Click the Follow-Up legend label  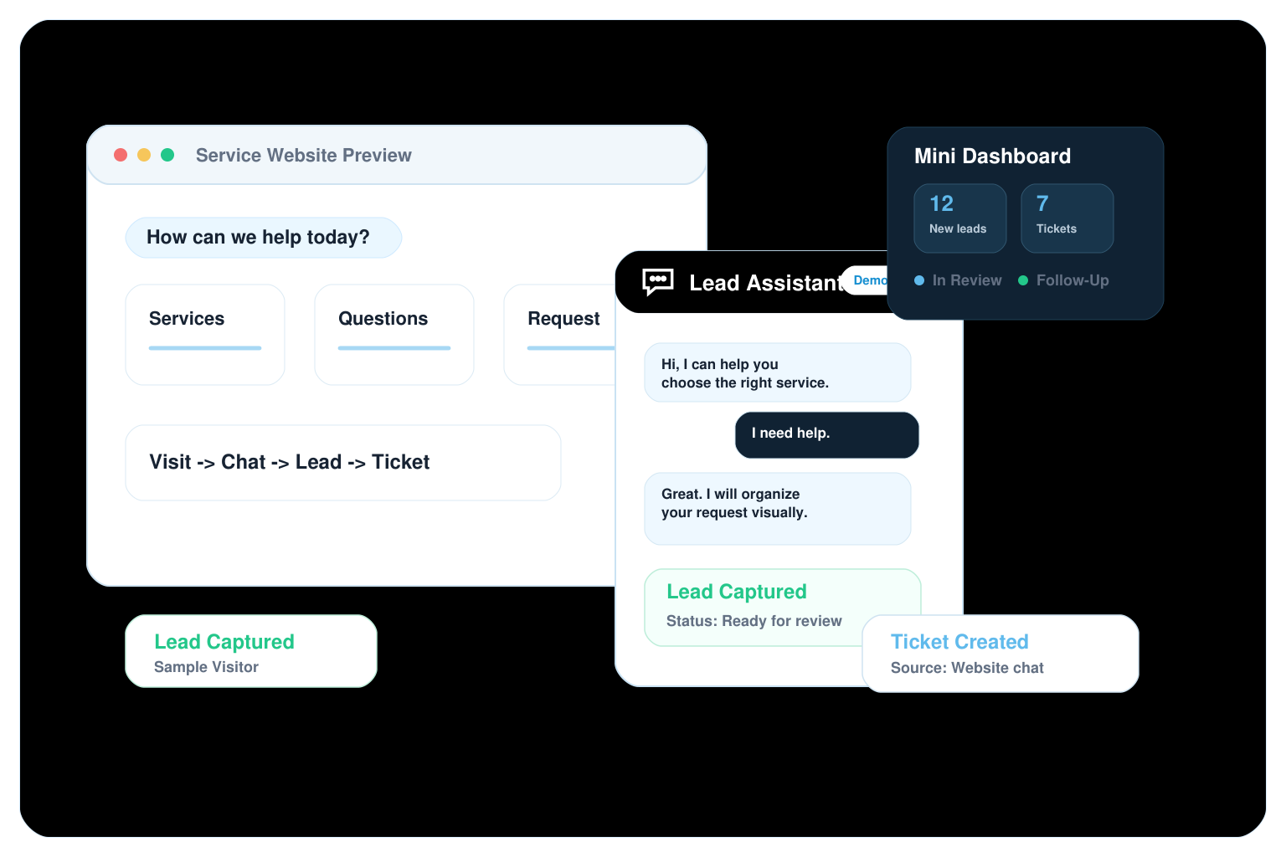click(1073, 280)
